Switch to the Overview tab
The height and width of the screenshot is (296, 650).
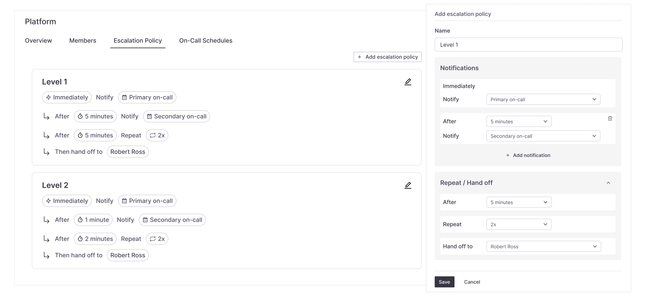pos(38,41)
